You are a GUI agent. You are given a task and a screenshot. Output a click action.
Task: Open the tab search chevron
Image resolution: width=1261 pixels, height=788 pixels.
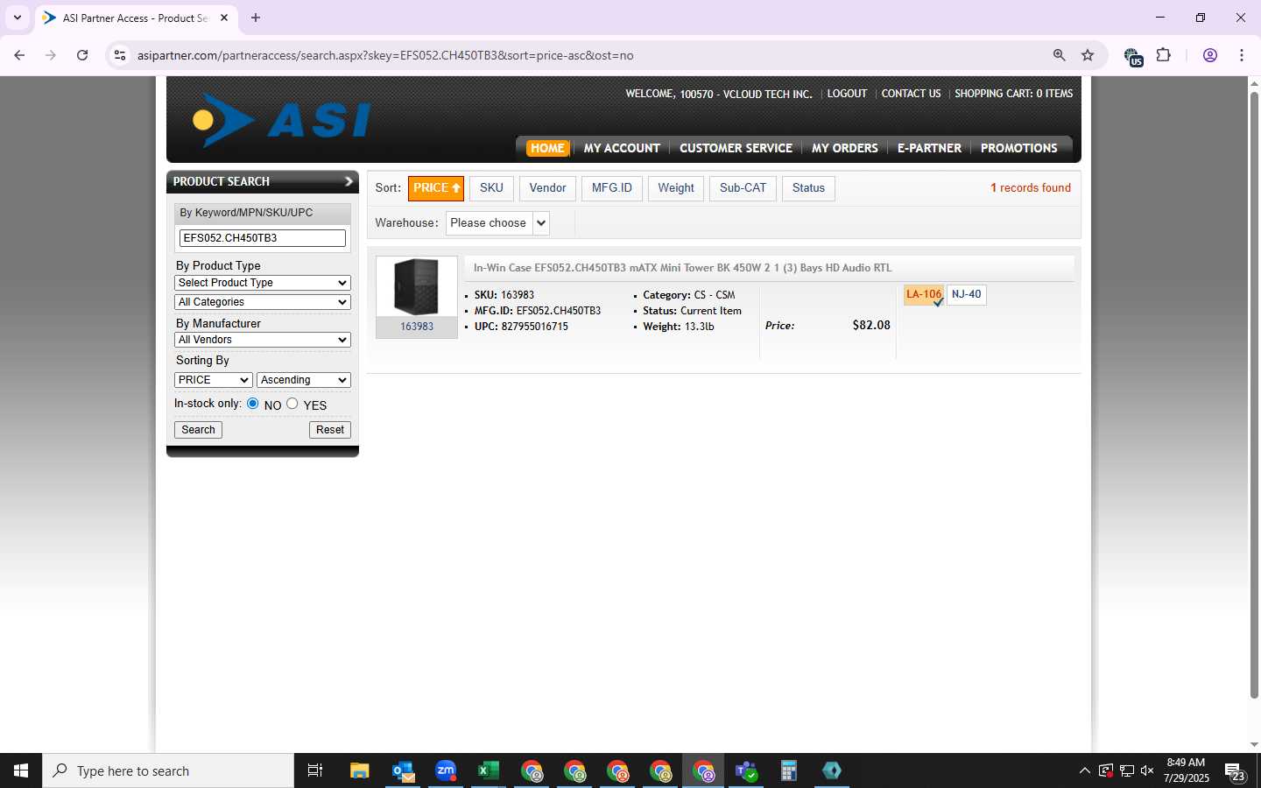coord(17,18)
